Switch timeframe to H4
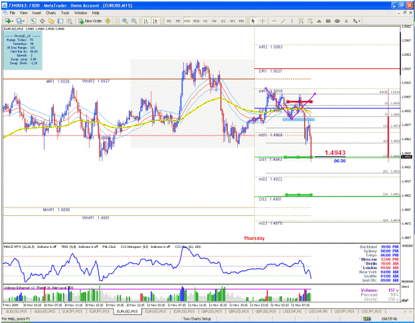The image size is (415, 323). (x=214, y=21)
